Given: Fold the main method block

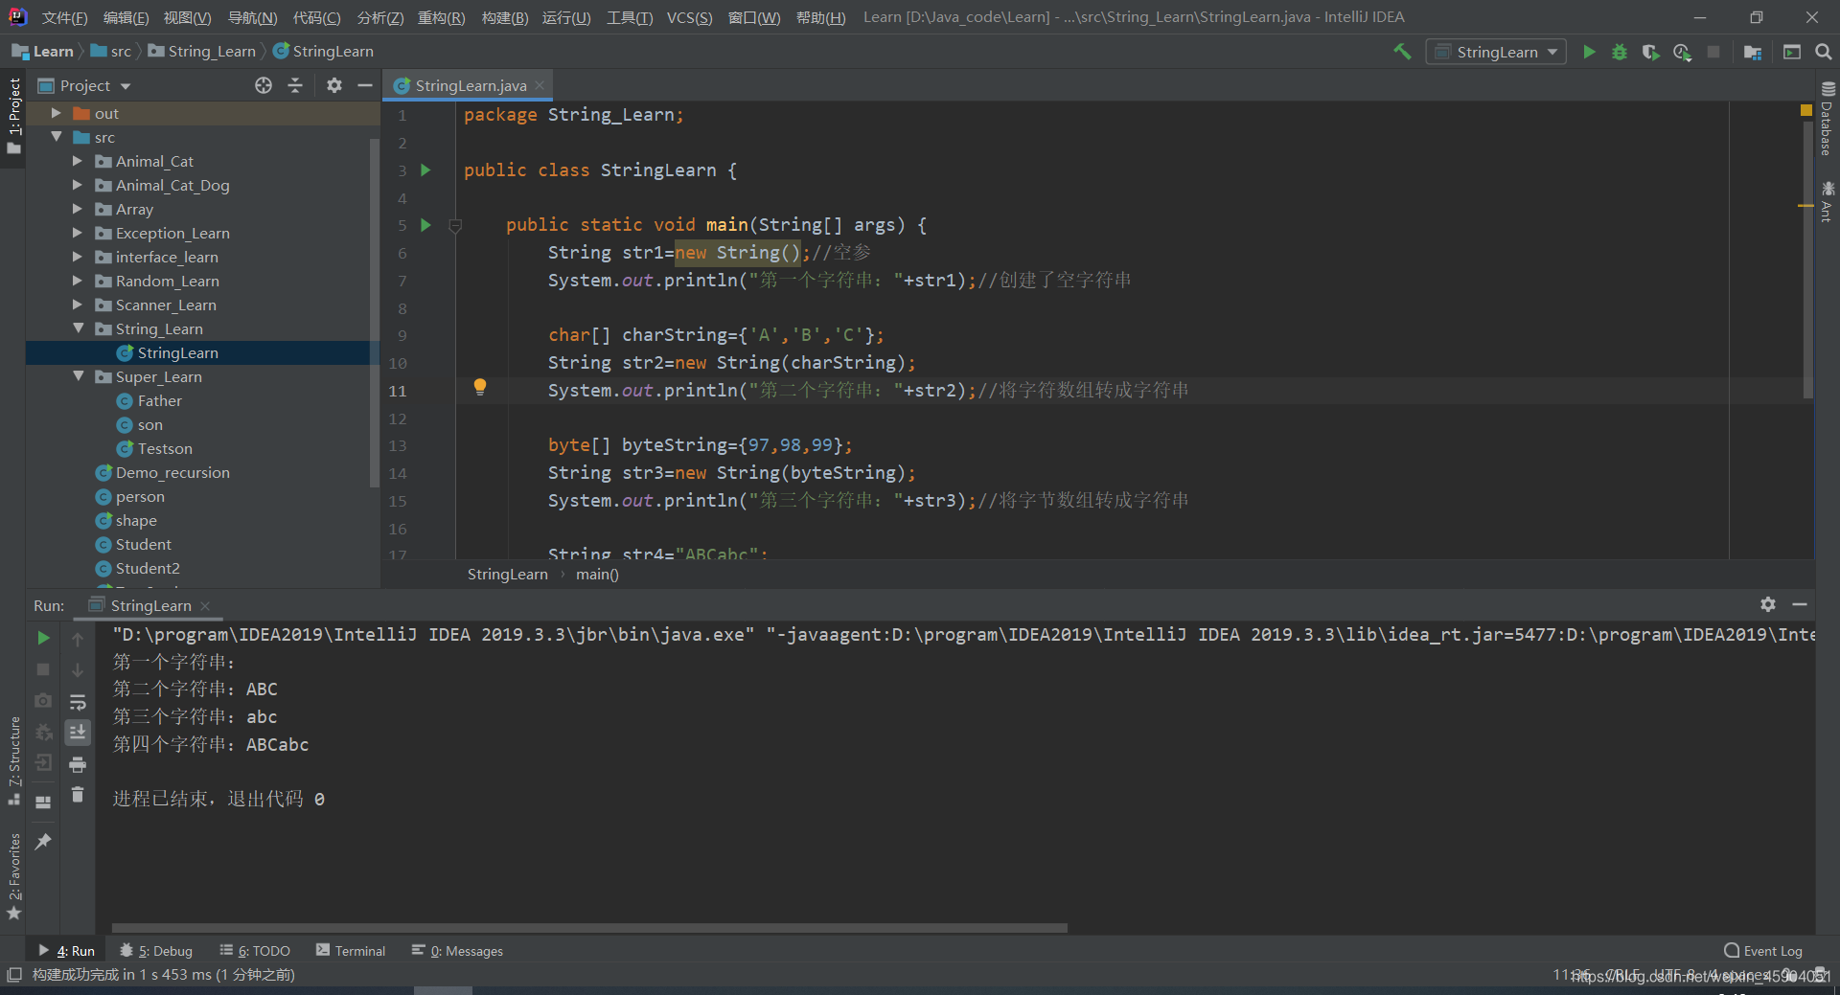Looking at the screenshot, I should (456, 226).
